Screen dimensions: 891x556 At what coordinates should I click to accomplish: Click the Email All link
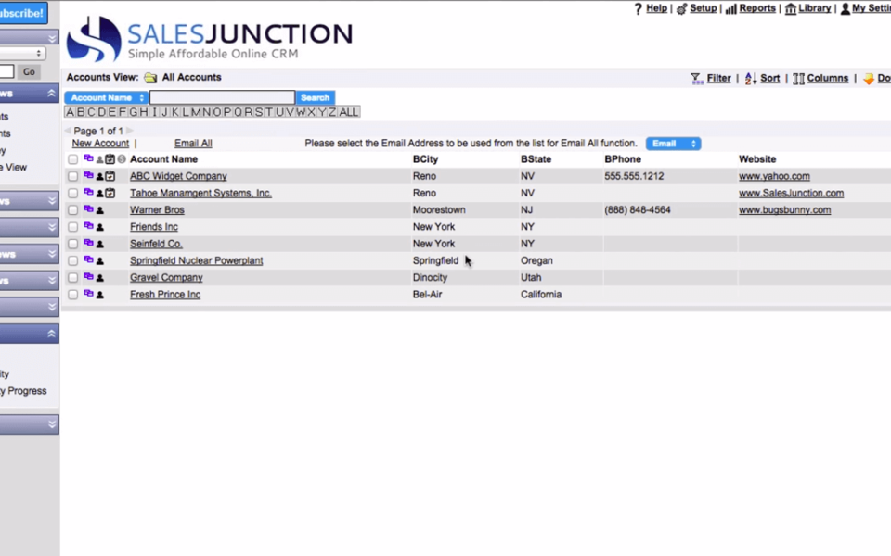tap(193, 144)
